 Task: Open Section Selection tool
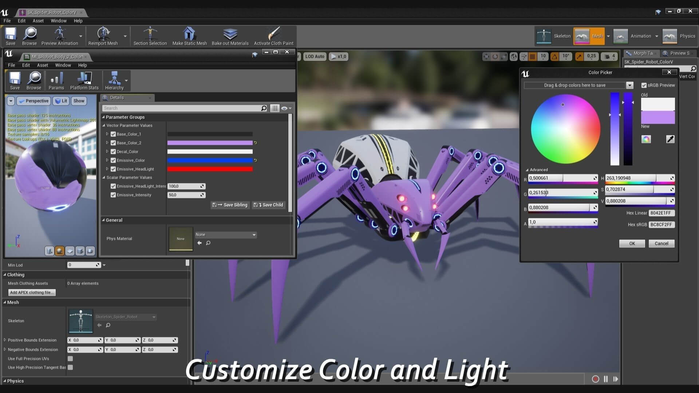150,36
